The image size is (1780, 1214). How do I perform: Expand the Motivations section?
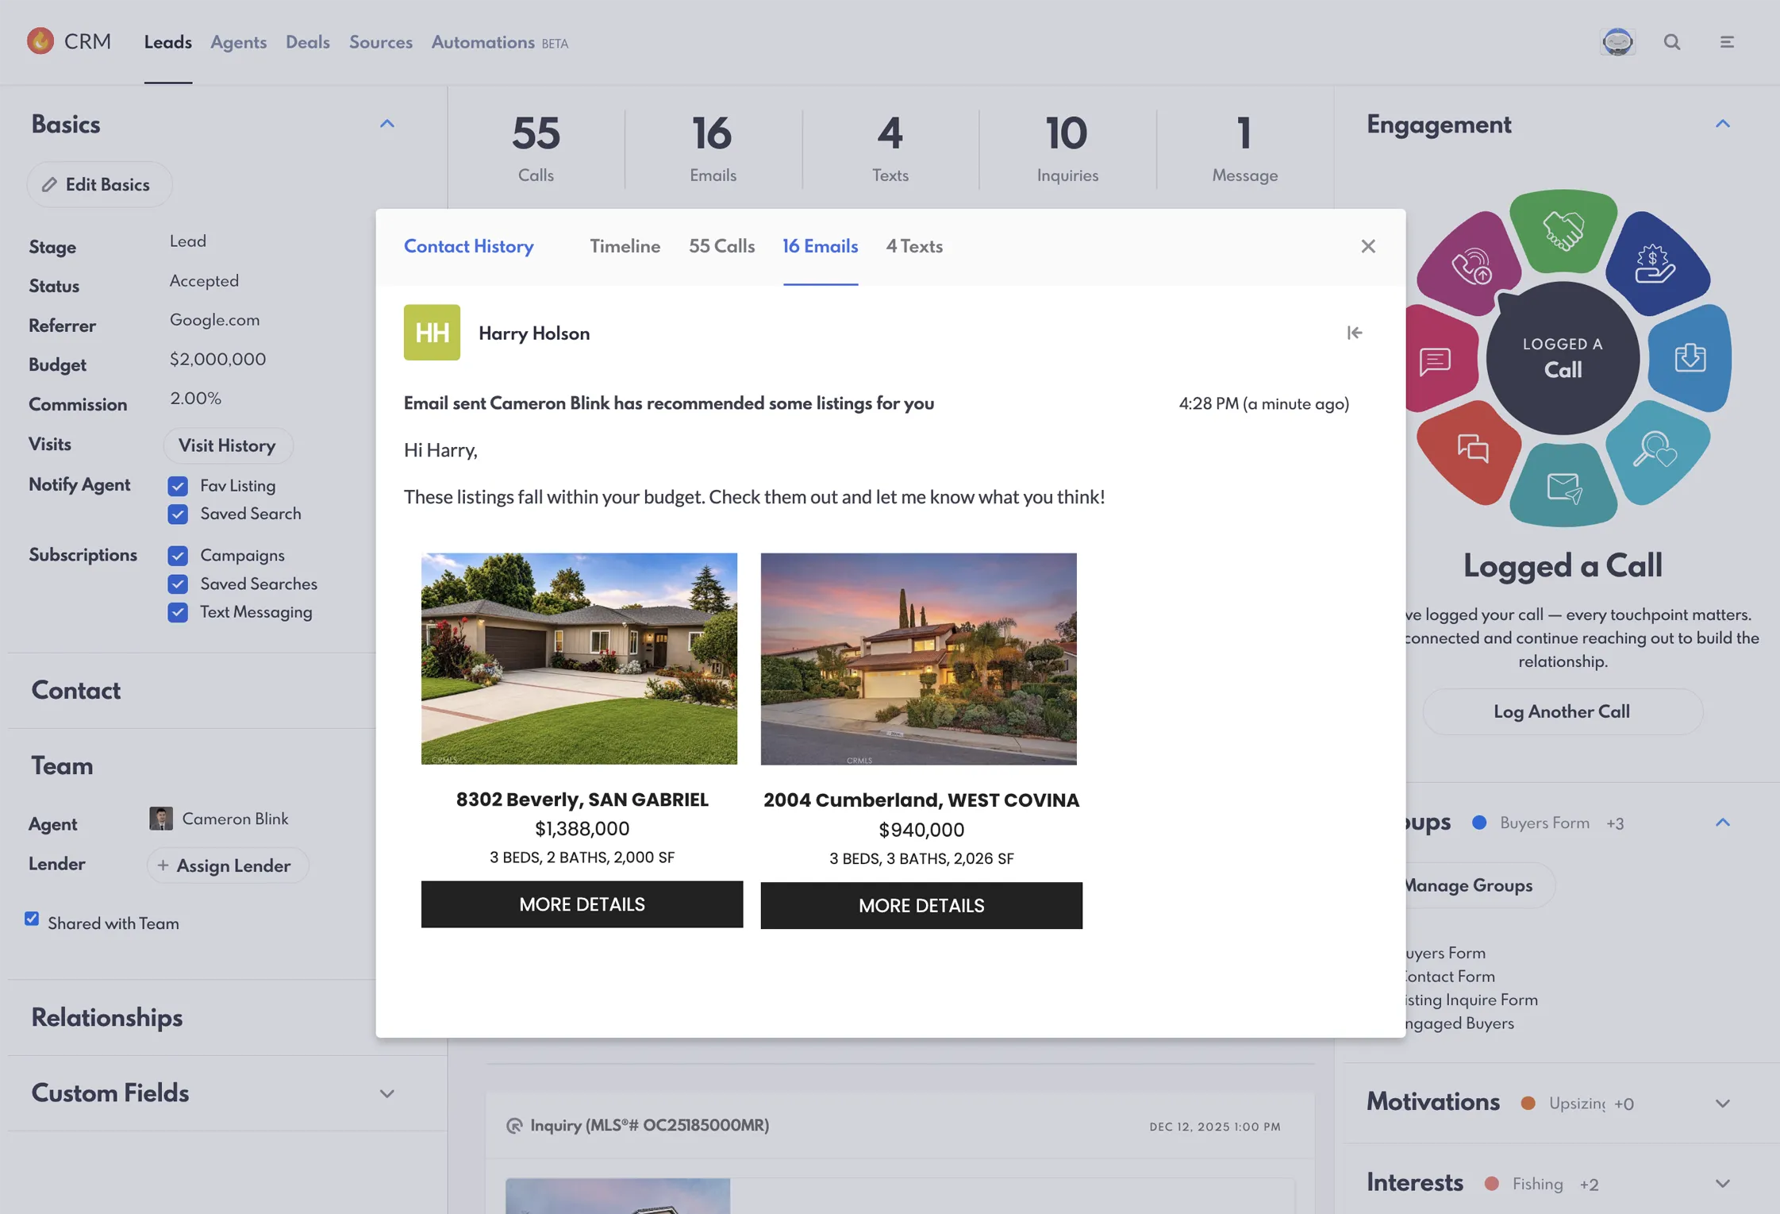pyautogui.click(x=1722, y=1104)
